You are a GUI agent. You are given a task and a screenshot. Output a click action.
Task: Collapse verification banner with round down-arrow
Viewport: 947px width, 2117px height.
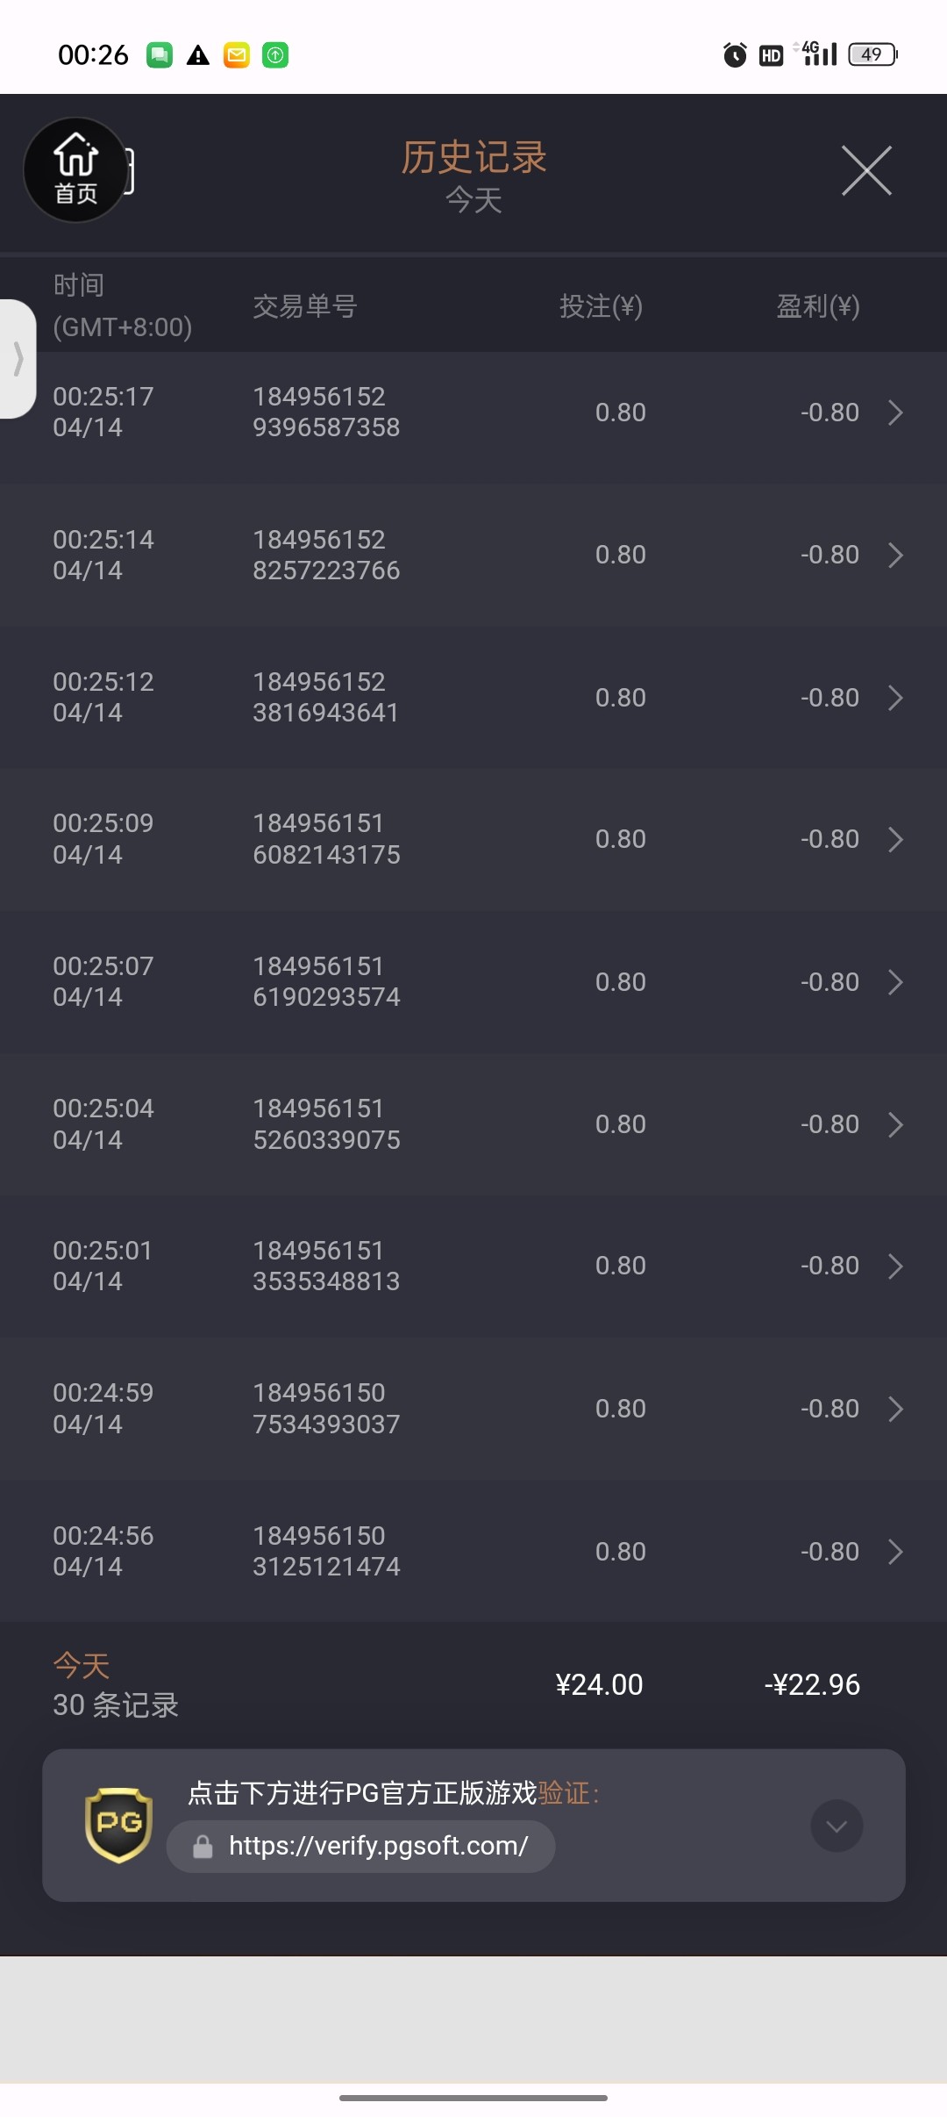[x=837, y=1826]
